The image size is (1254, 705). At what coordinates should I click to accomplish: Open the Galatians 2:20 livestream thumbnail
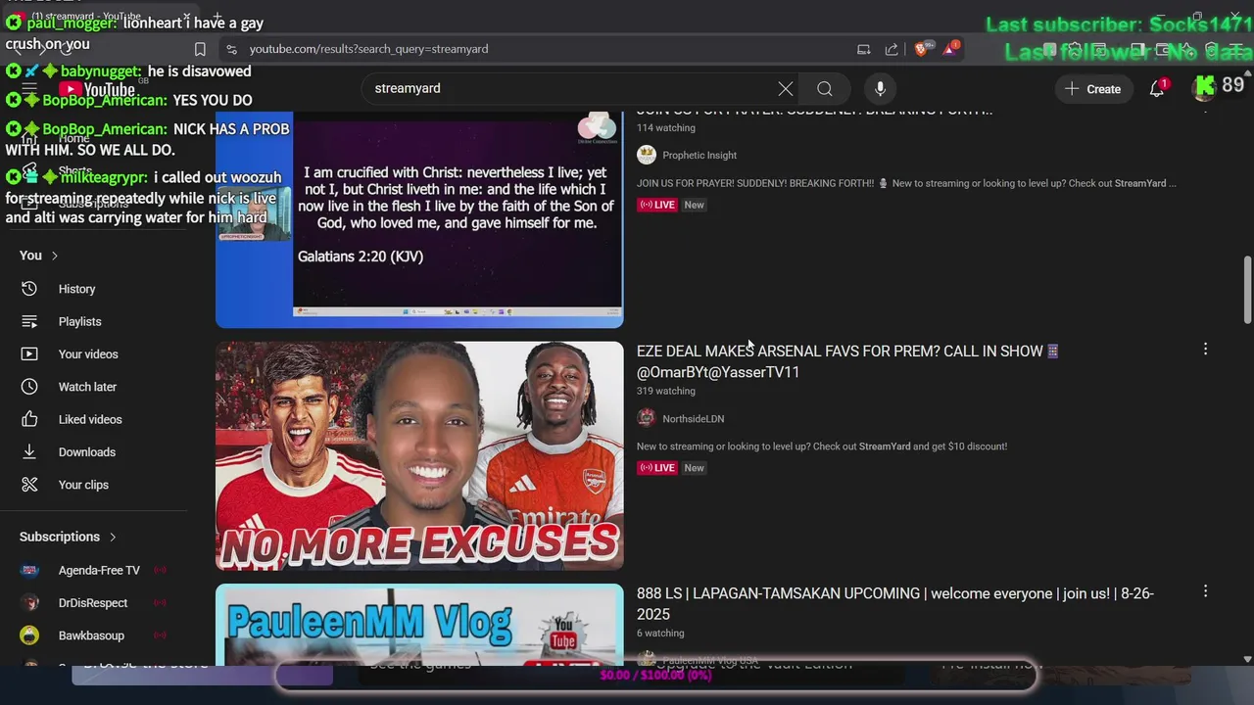(419, 219)
